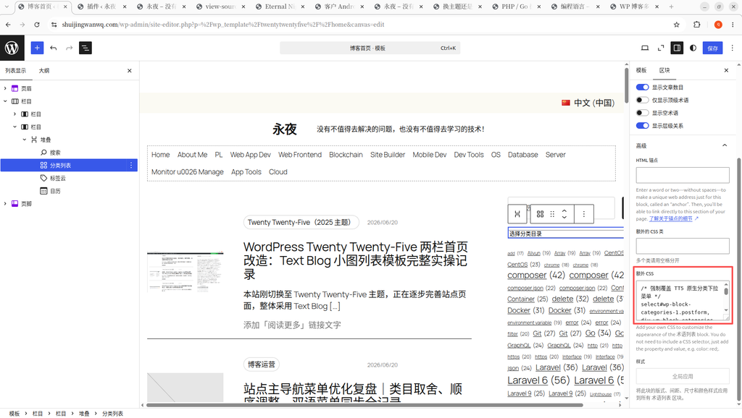Image resolution: width=742 pixels, height=418 pixels.
Task: Open the WordPress logo site menu
Action: coord(12,48)
